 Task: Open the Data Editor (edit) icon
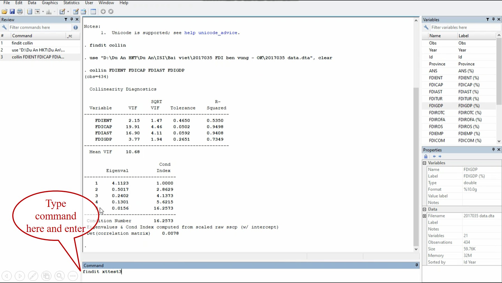click(76, 11)
